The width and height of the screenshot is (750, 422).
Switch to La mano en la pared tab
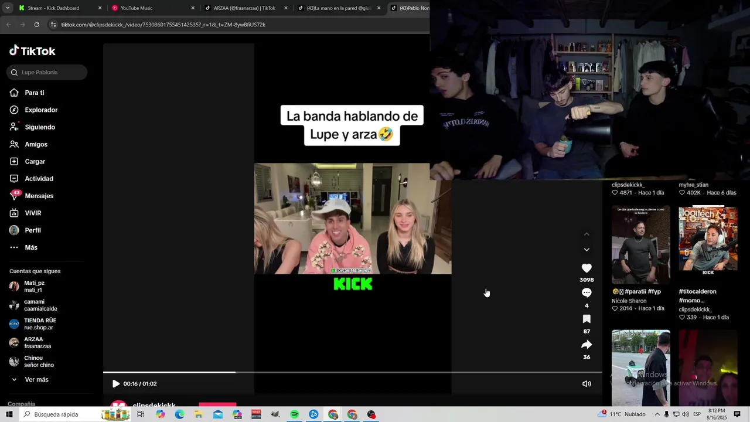[x=339, y=8]
